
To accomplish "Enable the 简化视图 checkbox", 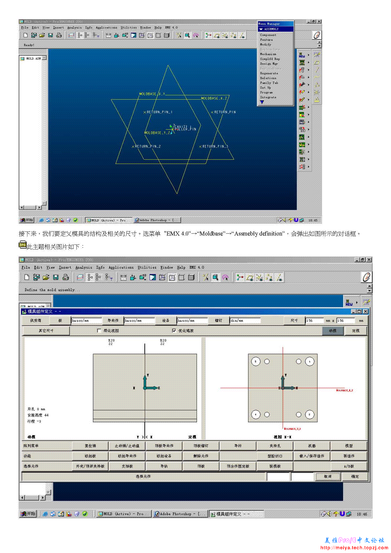I will (x=99, y=331).
